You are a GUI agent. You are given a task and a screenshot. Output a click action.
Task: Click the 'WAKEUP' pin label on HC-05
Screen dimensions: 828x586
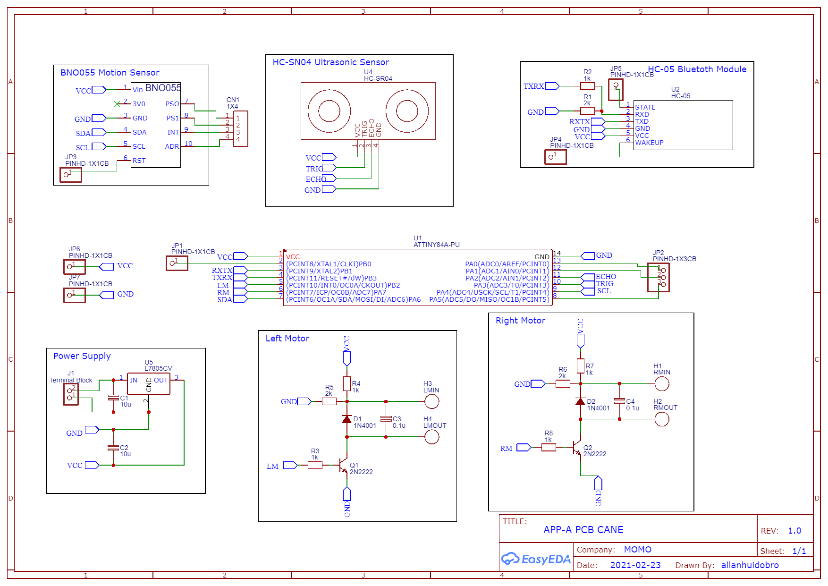pos(649,143)
